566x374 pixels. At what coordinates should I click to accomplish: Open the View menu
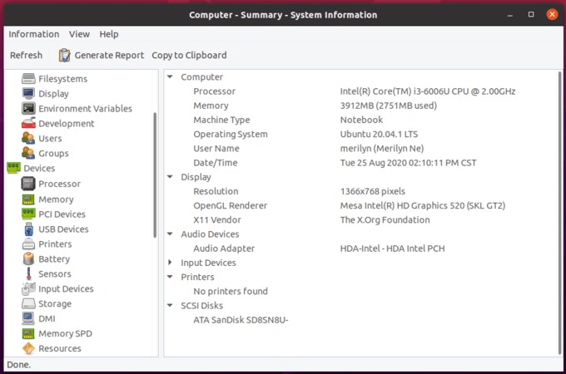click(79, 34)
